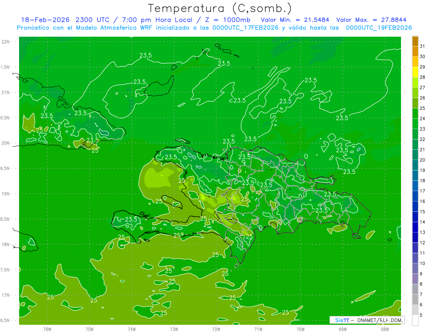Click the legend value '10'
Screen dimensions: 432x334
423,263
